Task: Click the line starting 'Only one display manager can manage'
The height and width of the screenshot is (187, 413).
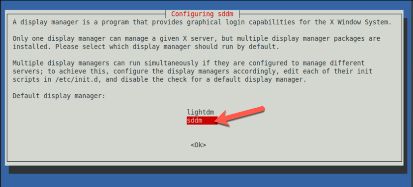Action: coord(196,39)
